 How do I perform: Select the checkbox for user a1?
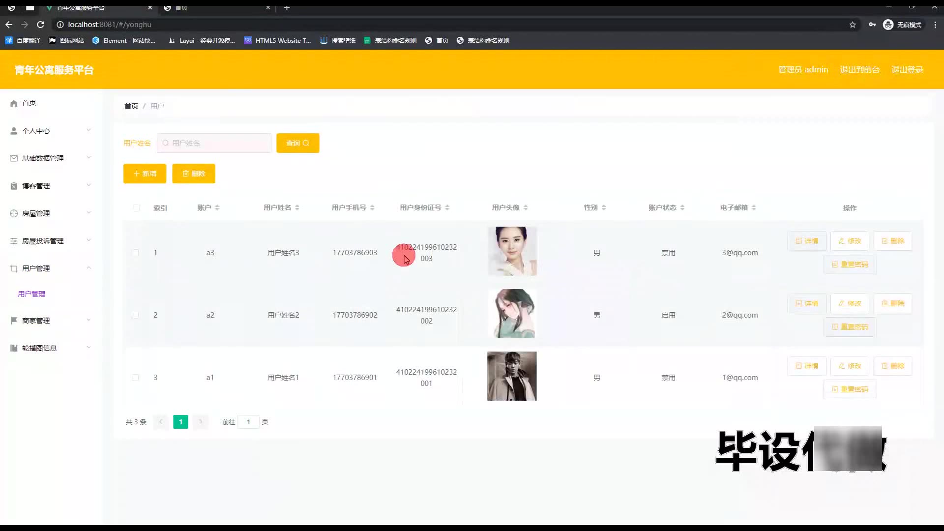(x=135, y=378)
